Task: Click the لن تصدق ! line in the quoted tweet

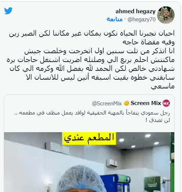Action: click(x=158, y=120)
